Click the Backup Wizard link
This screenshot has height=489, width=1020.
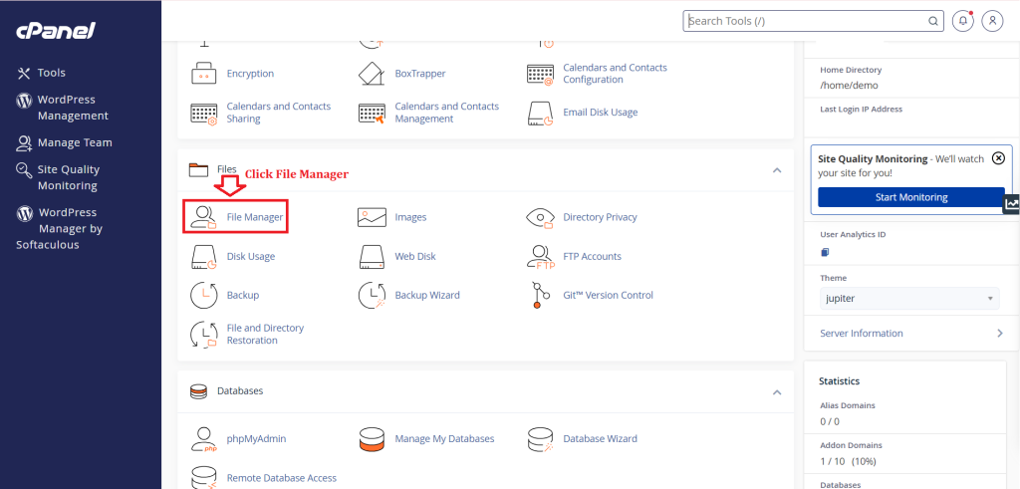tap(427, 295)
